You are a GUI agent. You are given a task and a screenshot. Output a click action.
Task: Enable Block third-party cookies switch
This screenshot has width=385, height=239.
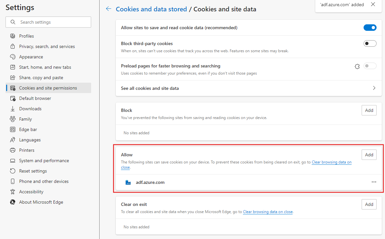coord(370,43)
